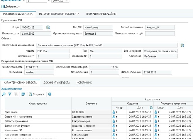Click Фактическая стоимость field 11.00
Screen dimensions: 193x139
(x=104, y=67)
